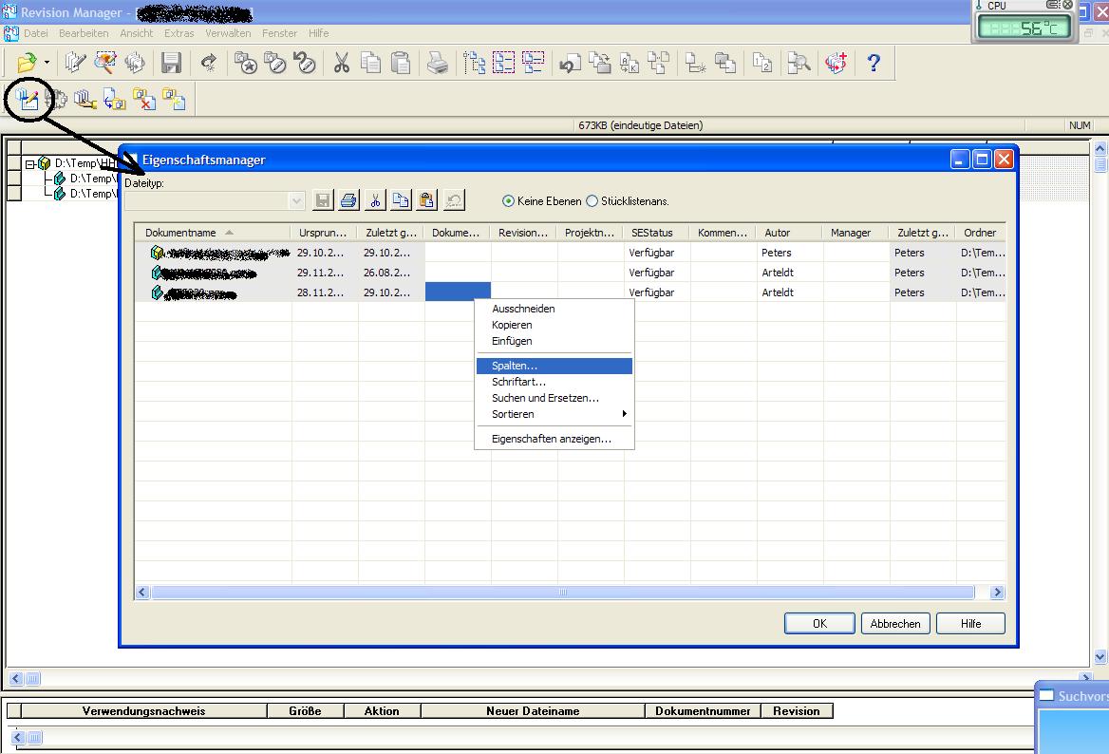Click the printer icon in main toolbar
Viewport: 1109px width, 754px height.
pyautogui.click(x=438, y=63)
